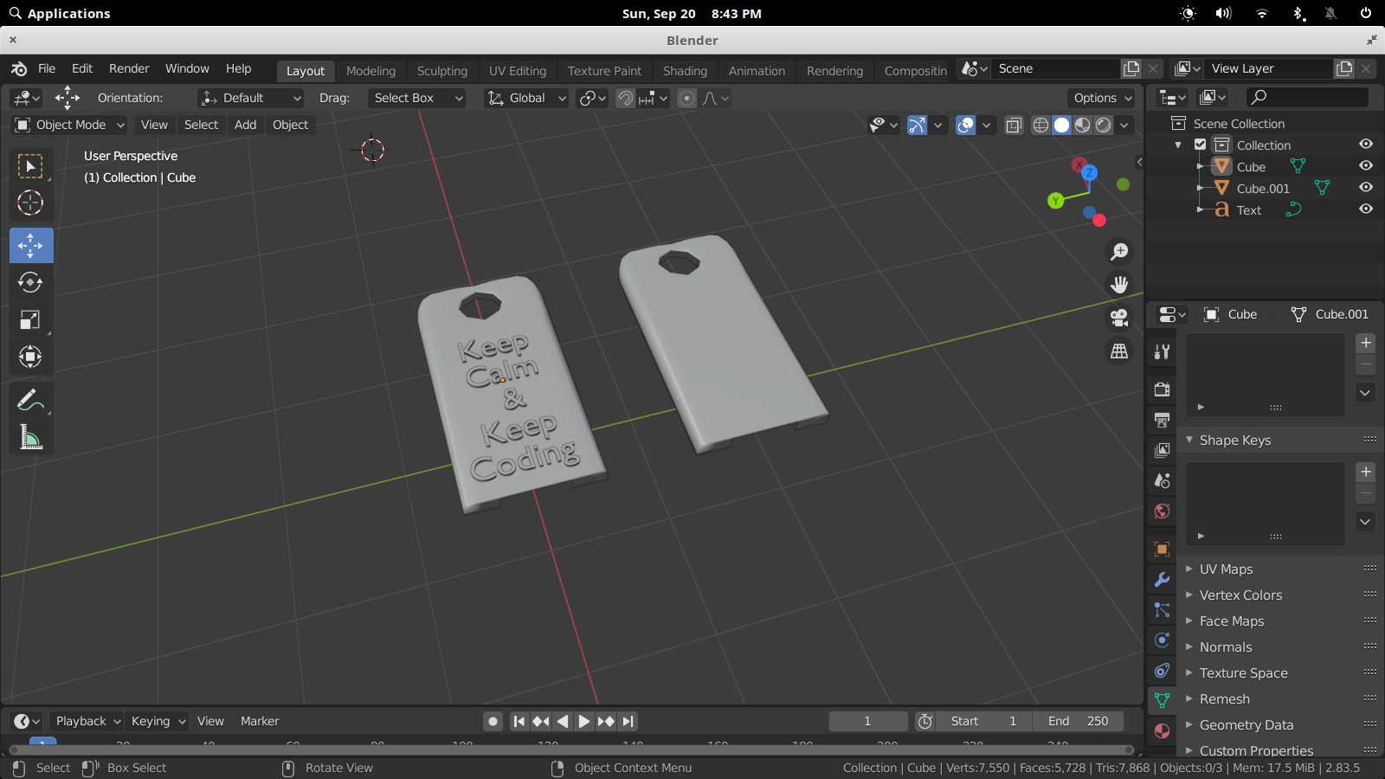Viewport: 1385px width, 779px height.
Task: Open the Applications menu in top bar
Action: (x=60, y=13)
